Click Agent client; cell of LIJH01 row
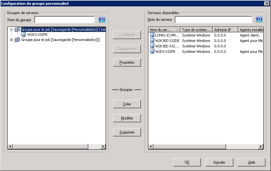271x171 pixels. [x=250, y=35]
